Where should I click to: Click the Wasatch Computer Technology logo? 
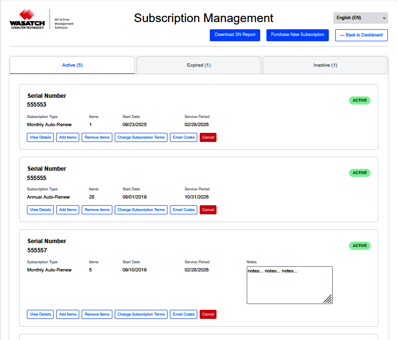tap(27, 20)
